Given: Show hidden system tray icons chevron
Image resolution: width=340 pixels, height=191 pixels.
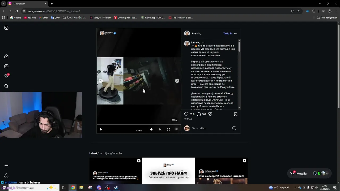Looking at the screenshot, I should click(x=295, y=188).
